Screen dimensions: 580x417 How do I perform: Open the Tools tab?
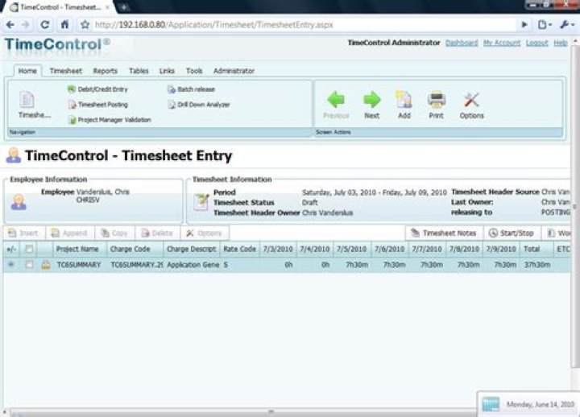[x=194, y=71]
